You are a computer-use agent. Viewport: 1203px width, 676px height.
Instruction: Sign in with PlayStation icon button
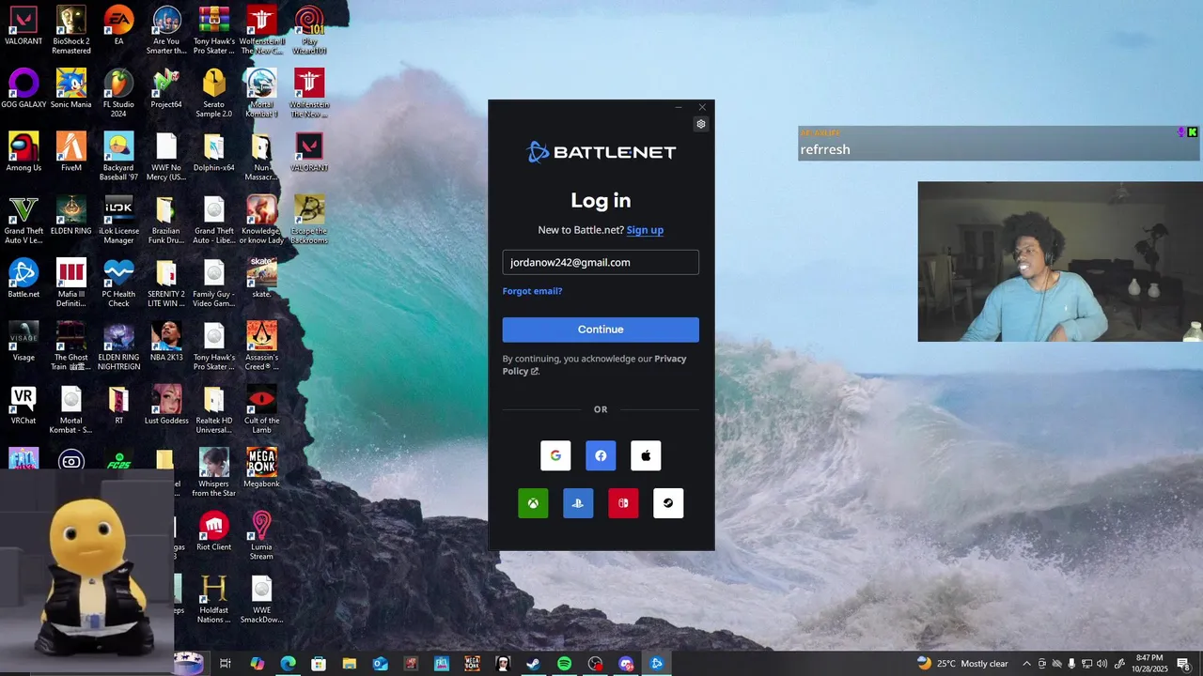click(x=578, y=503)
